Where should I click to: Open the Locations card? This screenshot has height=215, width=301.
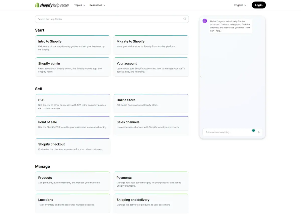click(x=73, y=203)
